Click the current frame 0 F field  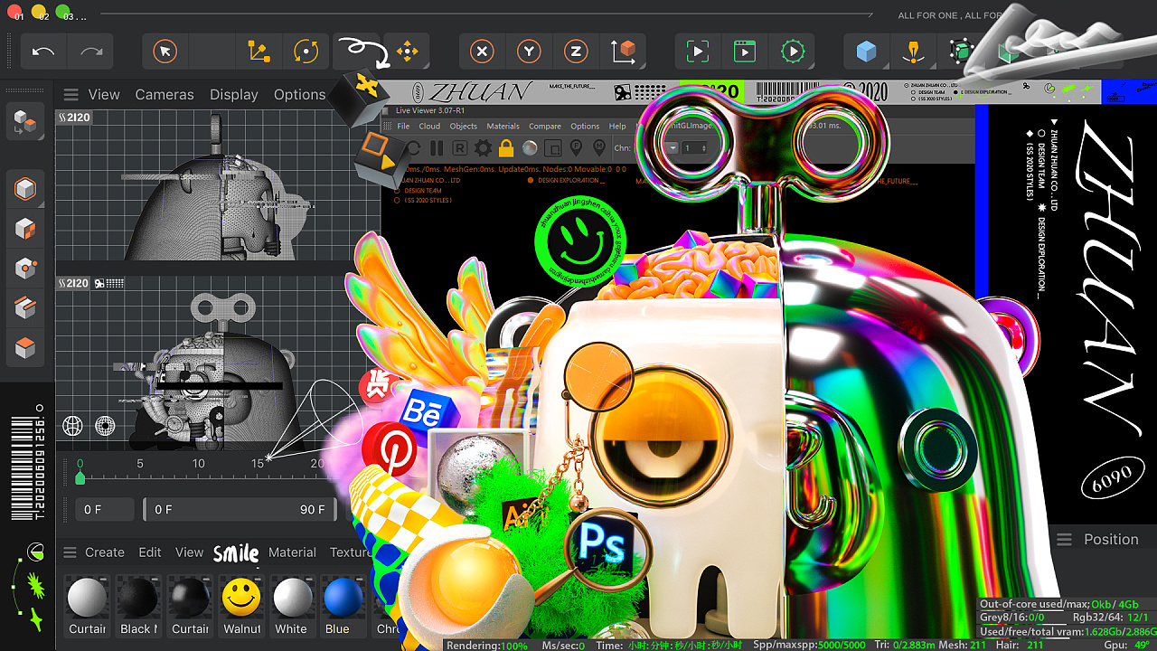(104, 509)
